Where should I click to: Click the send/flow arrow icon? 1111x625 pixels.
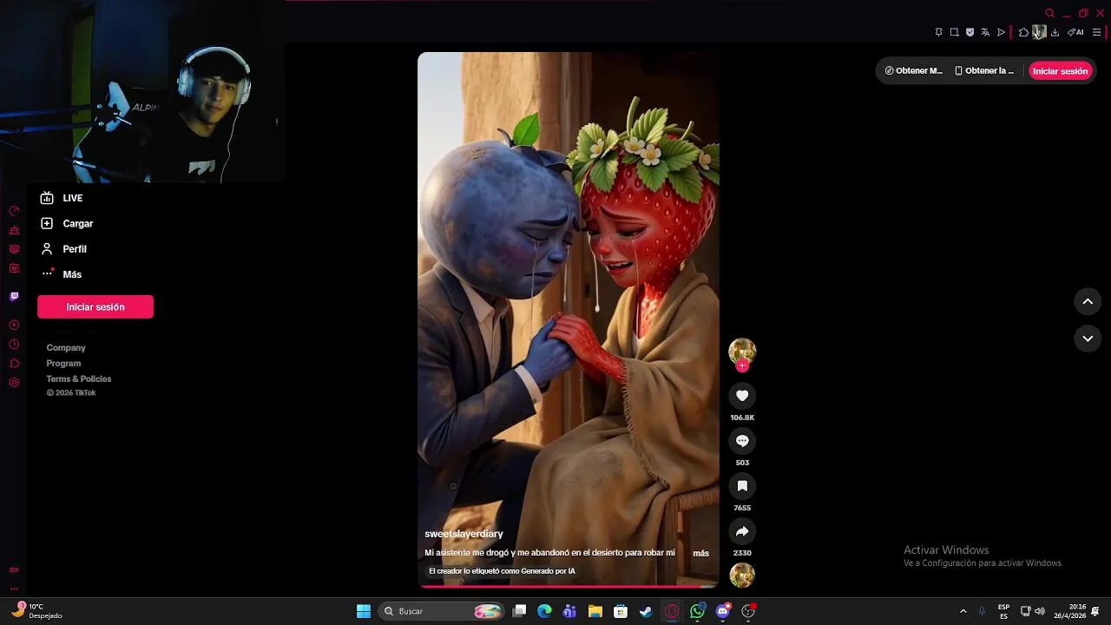1001,32
